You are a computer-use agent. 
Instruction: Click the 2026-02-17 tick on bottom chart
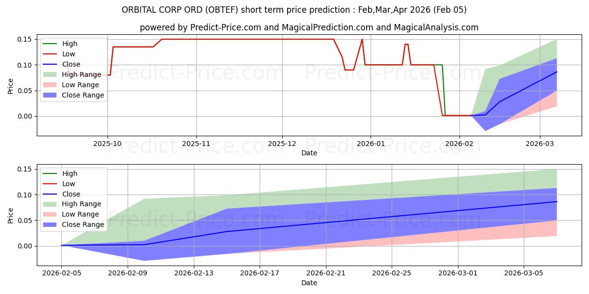tap(260, 273)
